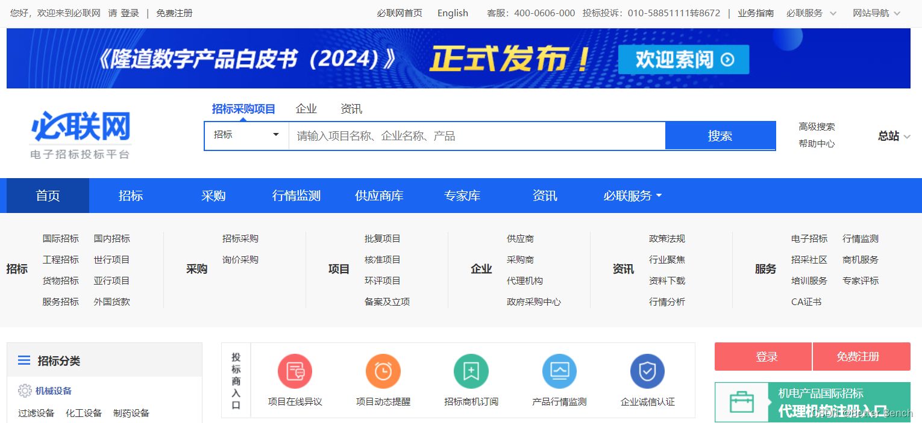Open 询价采购 link

(240, 260)
